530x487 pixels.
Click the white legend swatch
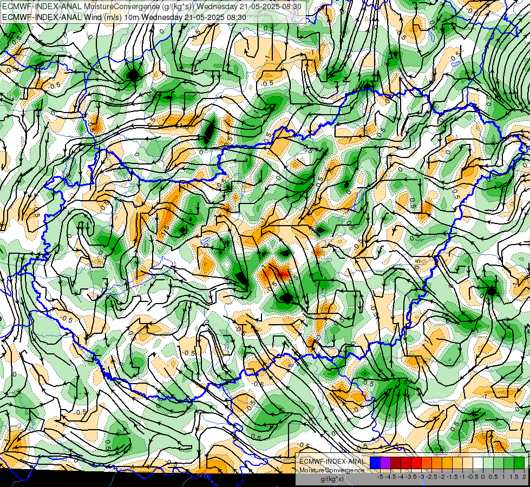[x=478, y=463]
